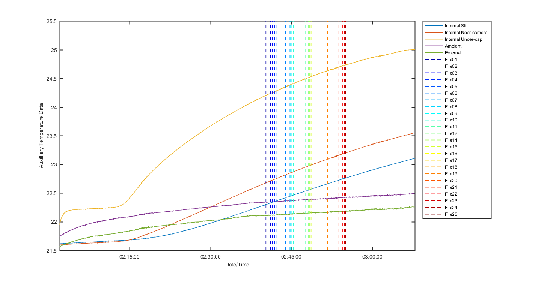Click the 25.5 y-axis tick label
The height and width of the screenshot is (281, 535).
[51, 21]
